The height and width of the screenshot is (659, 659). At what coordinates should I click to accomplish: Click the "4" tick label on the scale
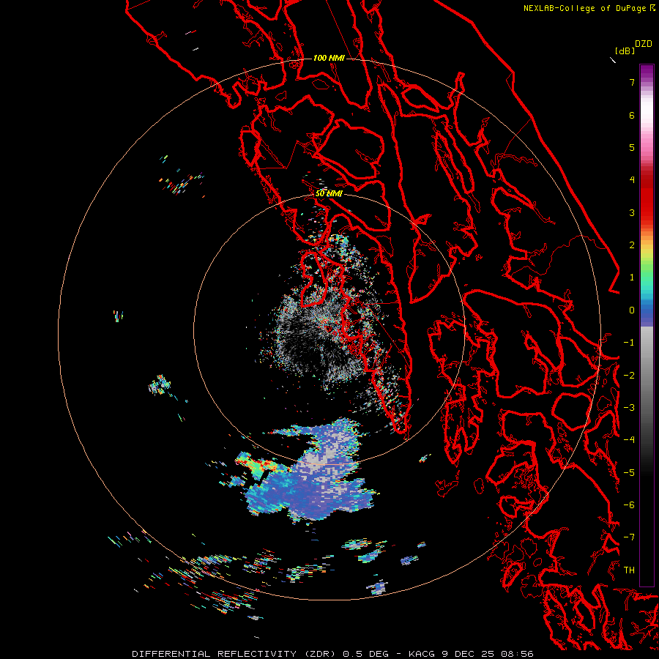click(632, 180)
